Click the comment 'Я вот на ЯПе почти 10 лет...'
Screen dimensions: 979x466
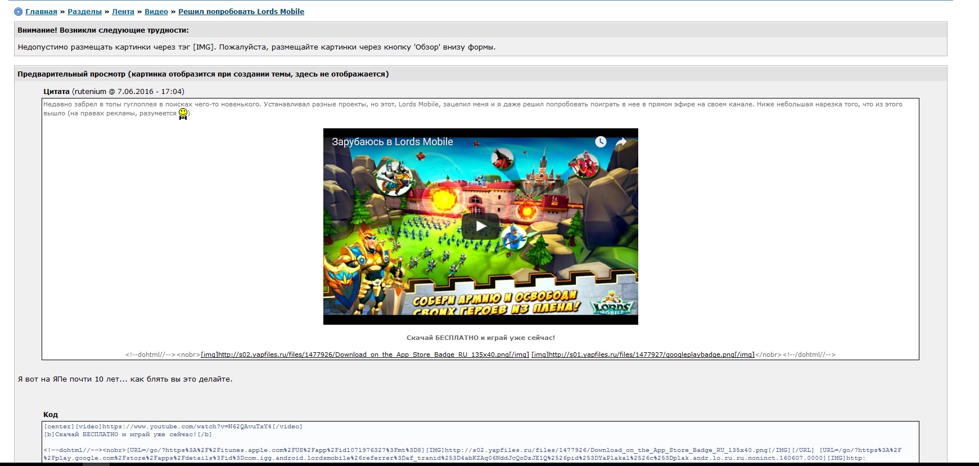click(x=125, y=379)
